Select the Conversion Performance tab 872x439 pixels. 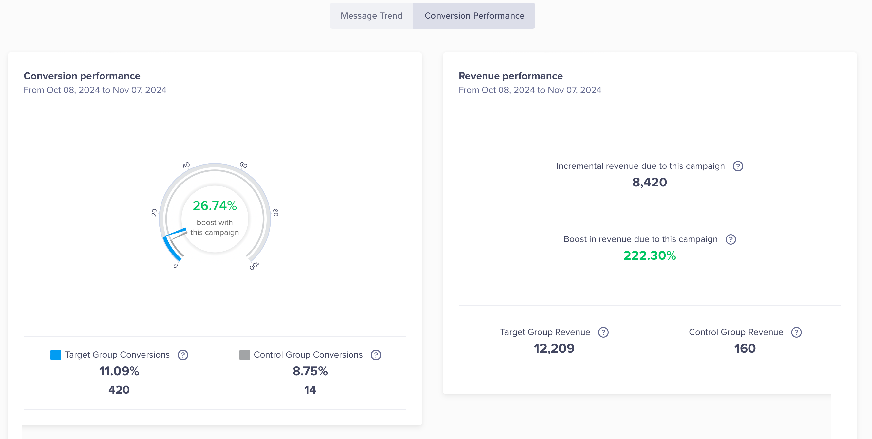point(474,16)
